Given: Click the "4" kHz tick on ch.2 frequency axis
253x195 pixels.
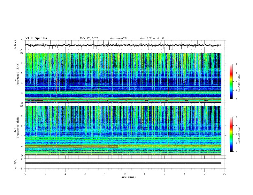Looking at the screenshot, I should pos(22,136).
